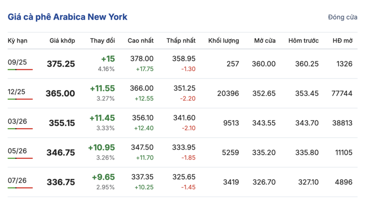Click the "Mở cửa" column header
Viewport: 365px width, 204px height.
click(x=265, y=41)
